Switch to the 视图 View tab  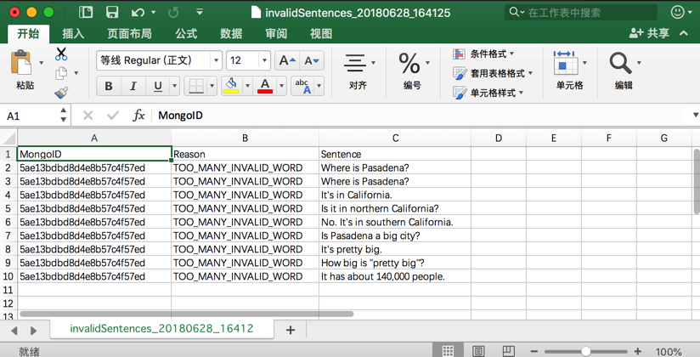pyautogui.click(x=321, y=33)
